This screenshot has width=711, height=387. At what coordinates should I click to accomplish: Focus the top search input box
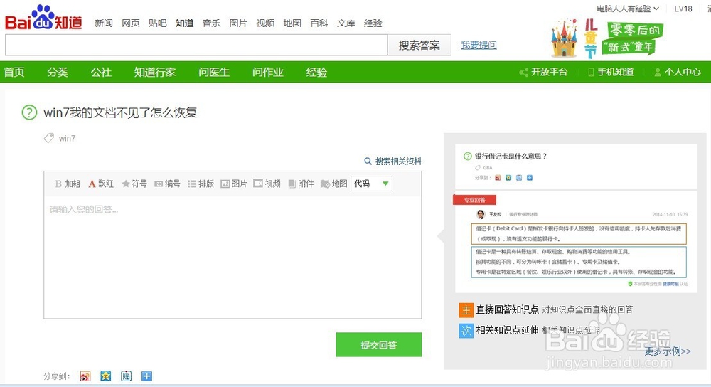point(196,45)
